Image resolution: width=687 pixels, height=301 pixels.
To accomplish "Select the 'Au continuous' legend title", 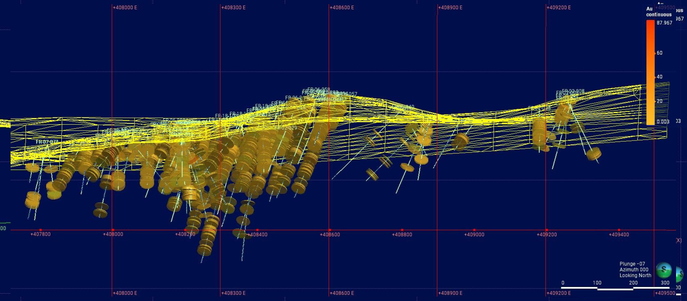I will pos(658,12).
